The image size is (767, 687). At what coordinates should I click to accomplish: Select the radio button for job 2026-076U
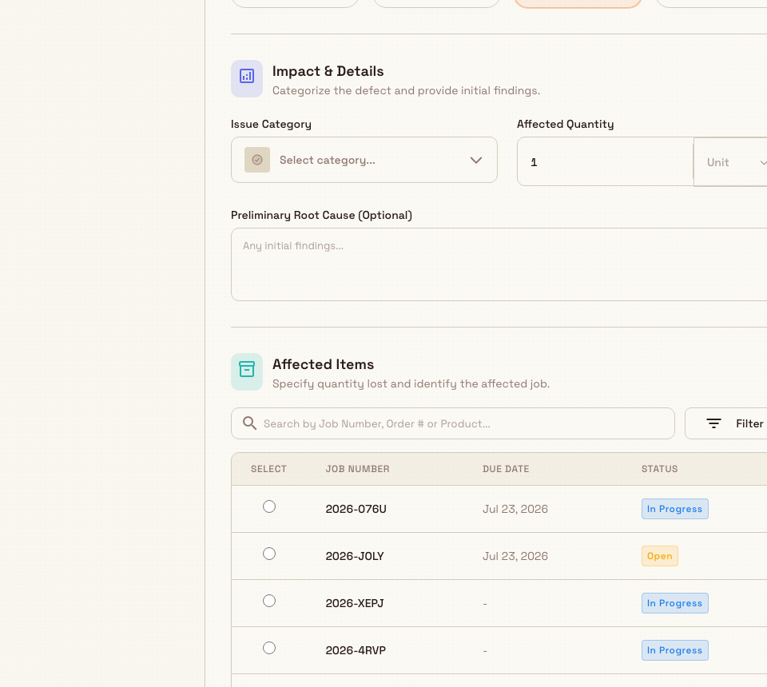pyautogui.click(x=269, y=506)
